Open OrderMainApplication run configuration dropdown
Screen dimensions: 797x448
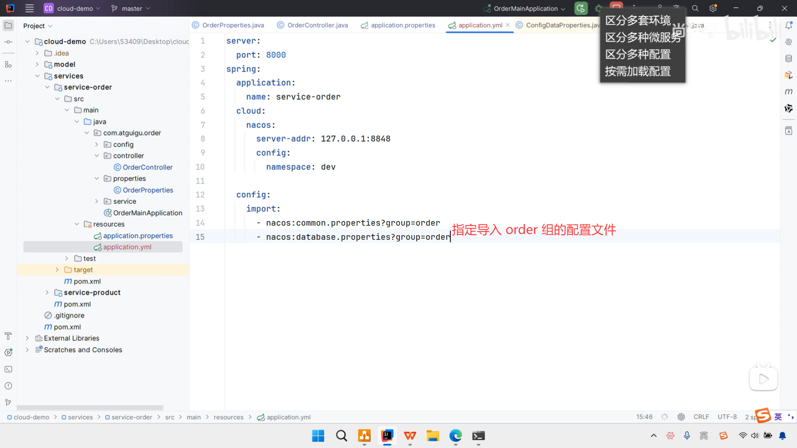click(525, 8)
